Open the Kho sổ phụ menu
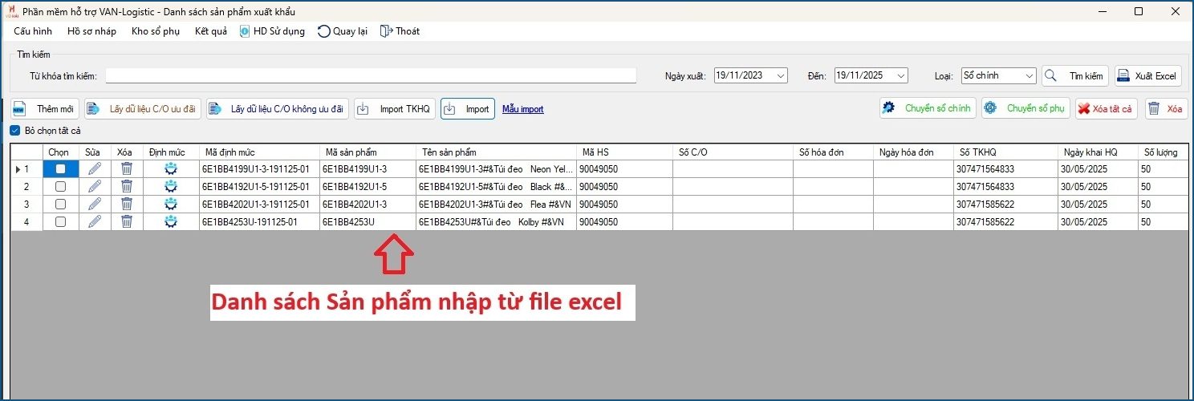 click(x=155, y=31)
